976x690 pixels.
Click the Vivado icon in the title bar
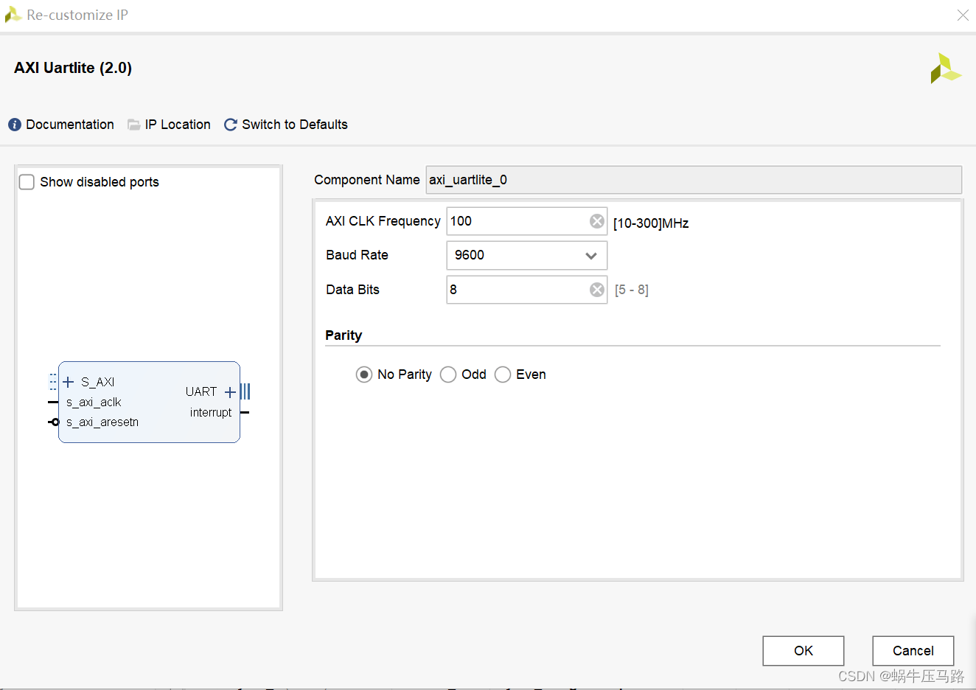click(x=13, y=15)
